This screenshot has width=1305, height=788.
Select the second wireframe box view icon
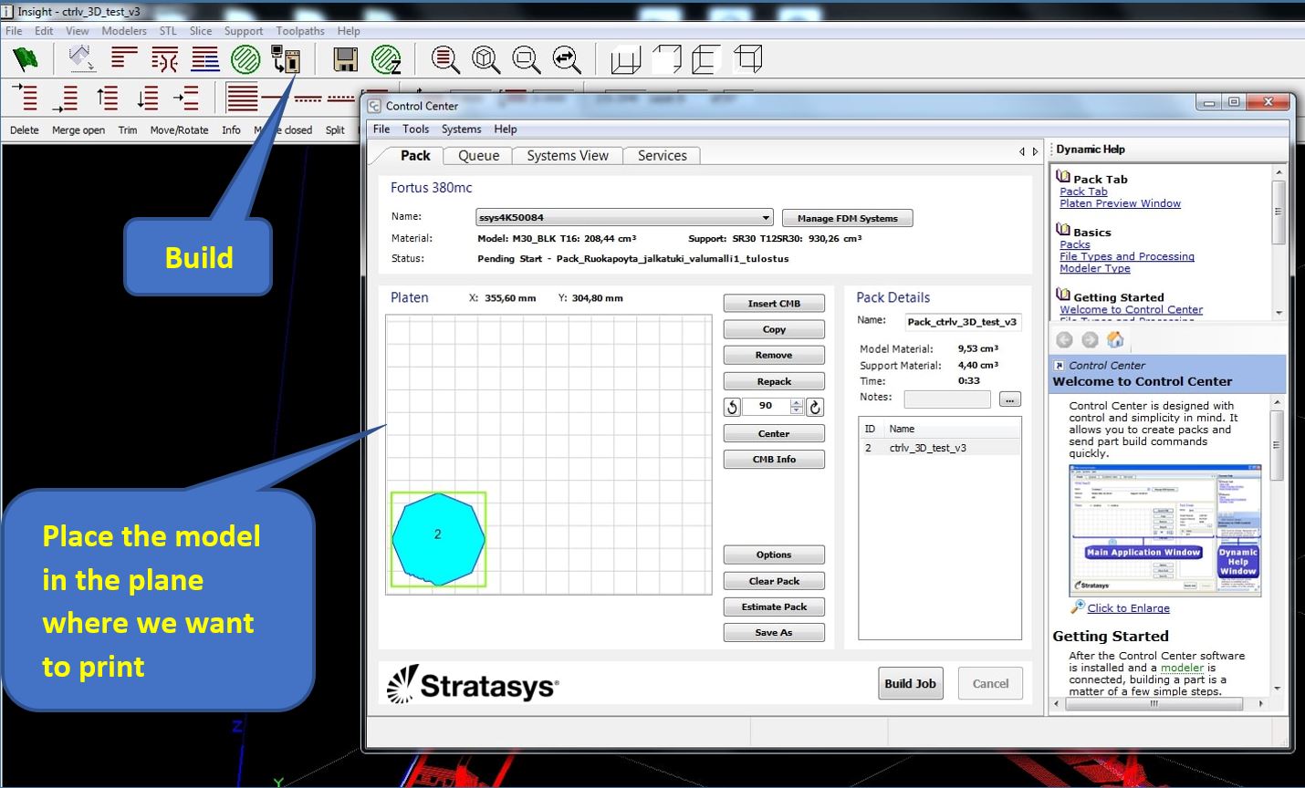(667, 60)
